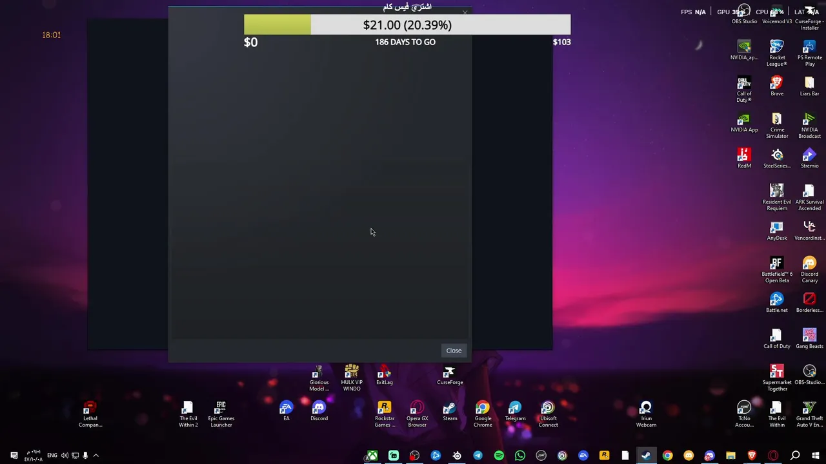Launch Gang Beasts desktop shortcut
The width and height of the screenshot is (826, 464).
pos(809,339)
